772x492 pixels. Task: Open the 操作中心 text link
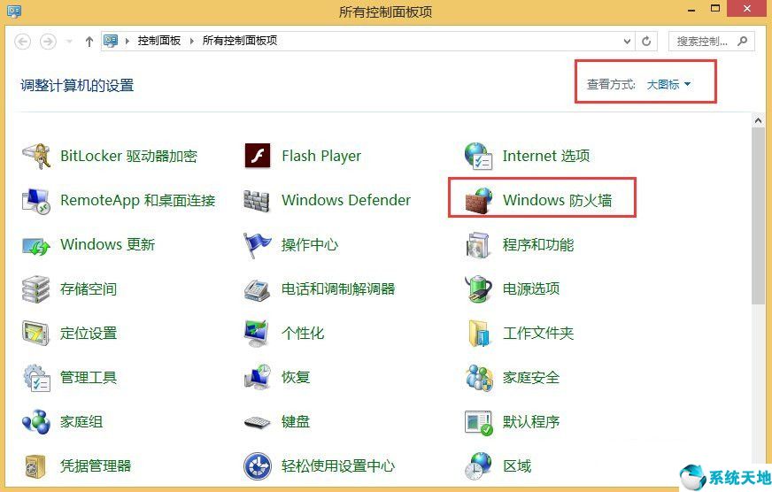(310, 244)
